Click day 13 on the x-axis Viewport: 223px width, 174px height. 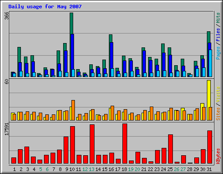pos(91,169)
